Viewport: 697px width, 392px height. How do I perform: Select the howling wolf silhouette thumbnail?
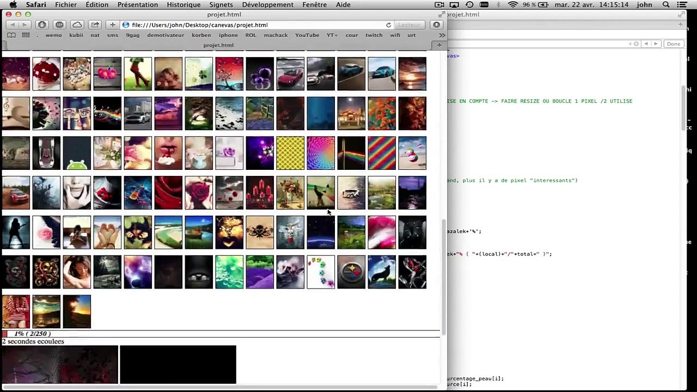click(x=382, y=272)
